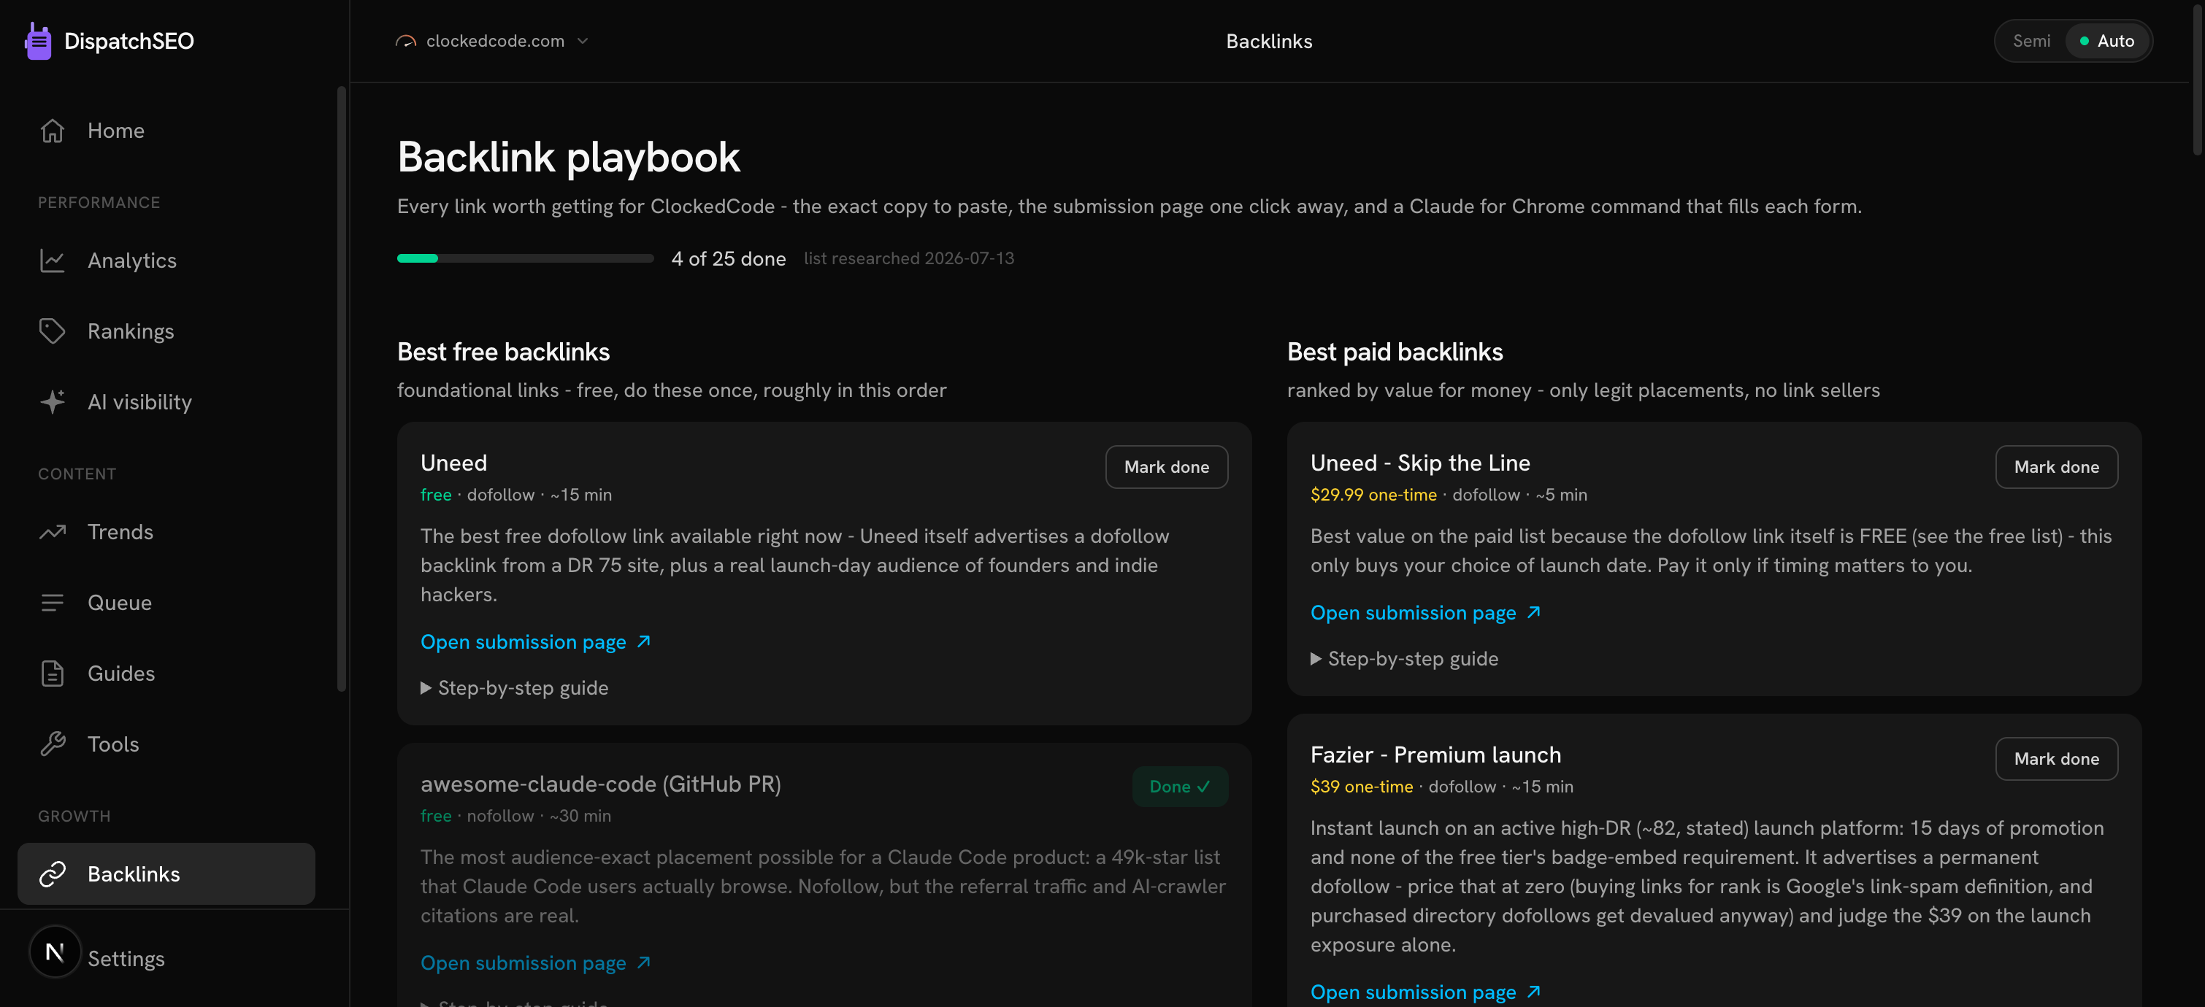Click the 'Best free backlinks' heading
The width and height of the screenshot is (2205, 1007).
tap(503, 352)
